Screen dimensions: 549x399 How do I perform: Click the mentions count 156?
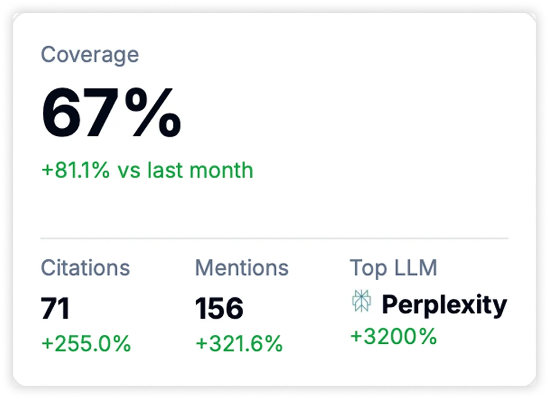point(220,306)
